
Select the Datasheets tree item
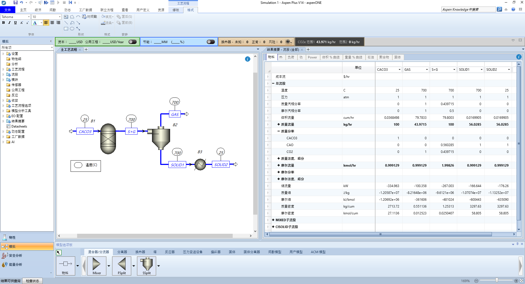pyautogui.click(x=19, y=126)
